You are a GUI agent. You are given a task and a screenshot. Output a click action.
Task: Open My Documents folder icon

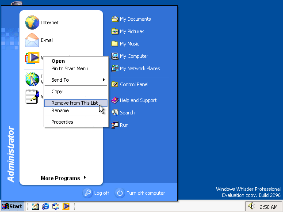tap(115, 19)
